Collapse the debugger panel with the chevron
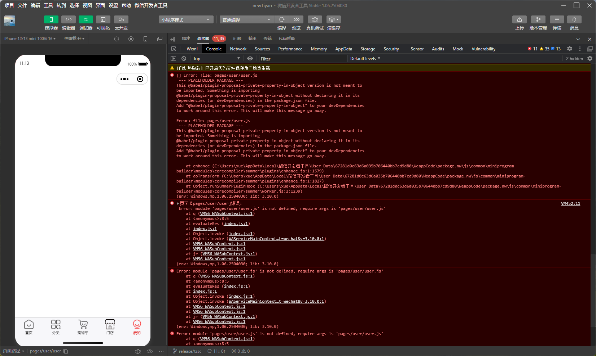The image size is (596, 356). (x=578, y=39)
